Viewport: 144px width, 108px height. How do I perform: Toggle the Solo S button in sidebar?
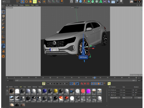(x=3, y=56)
